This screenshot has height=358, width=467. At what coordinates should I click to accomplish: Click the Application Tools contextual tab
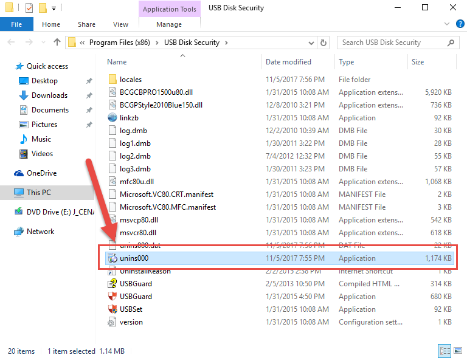coord(170,9)
